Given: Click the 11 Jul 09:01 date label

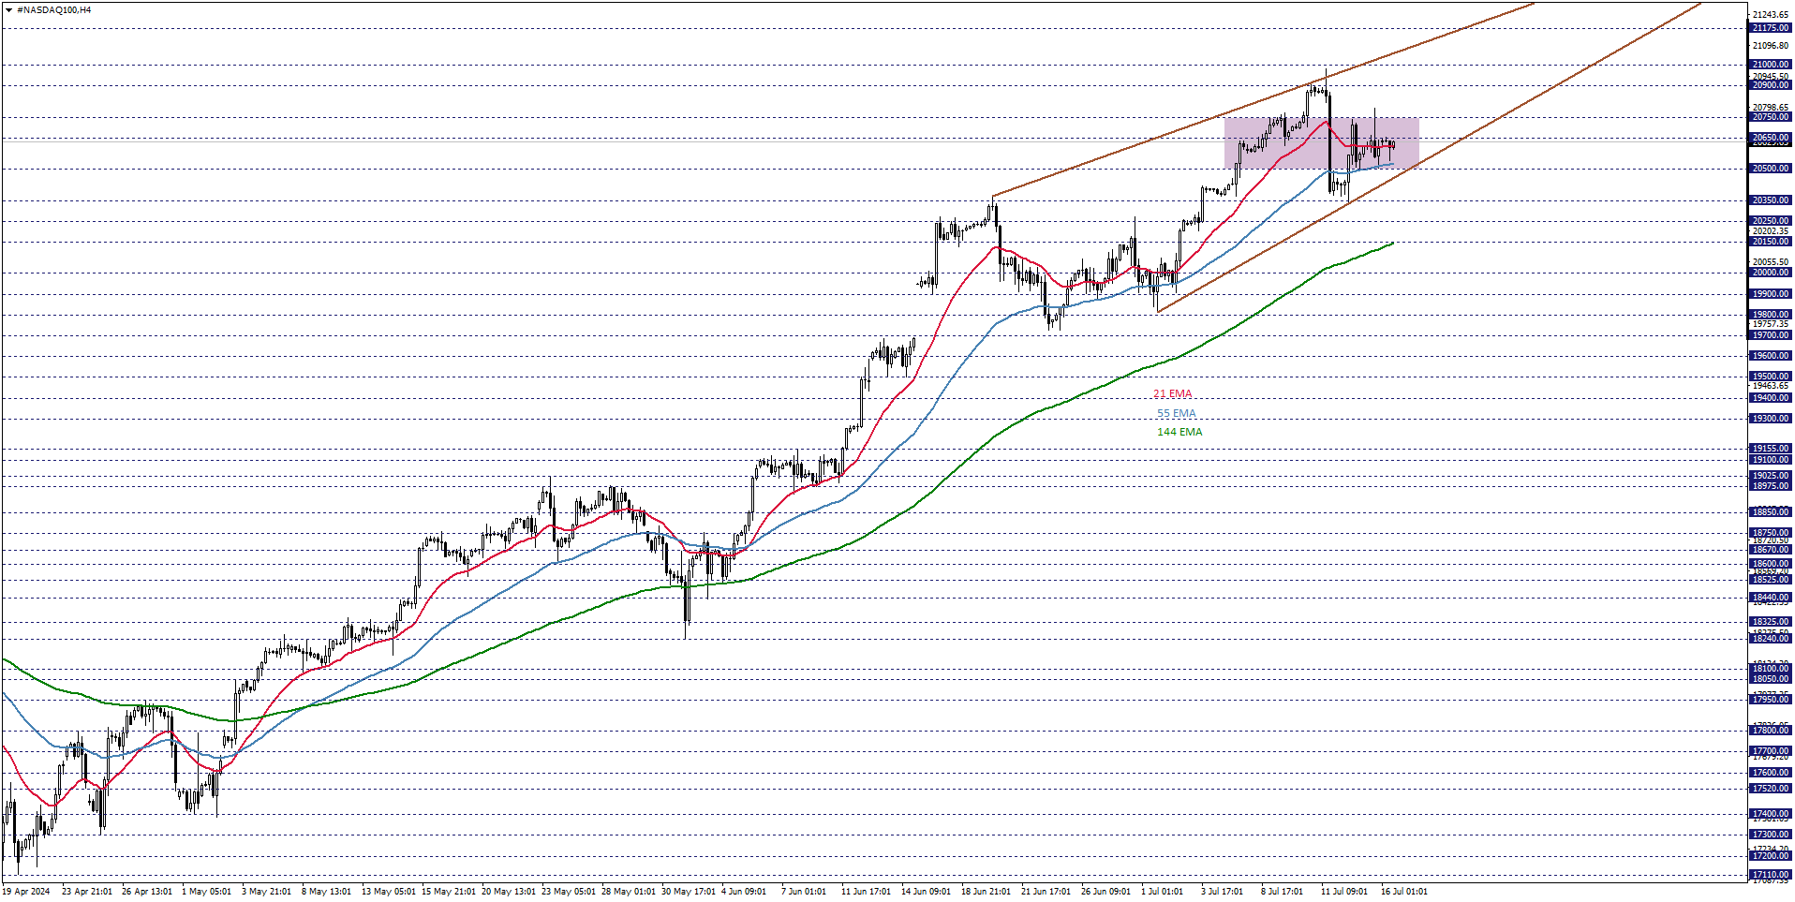Looking at the screenshot, I should [1345, 892].
